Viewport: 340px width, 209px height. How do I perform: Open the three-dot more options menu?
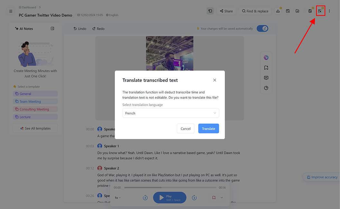coord(329,11)
